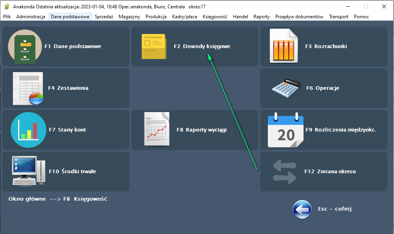
Task: Open the F6 Operacje calculator icon
Action: (286, 88)
